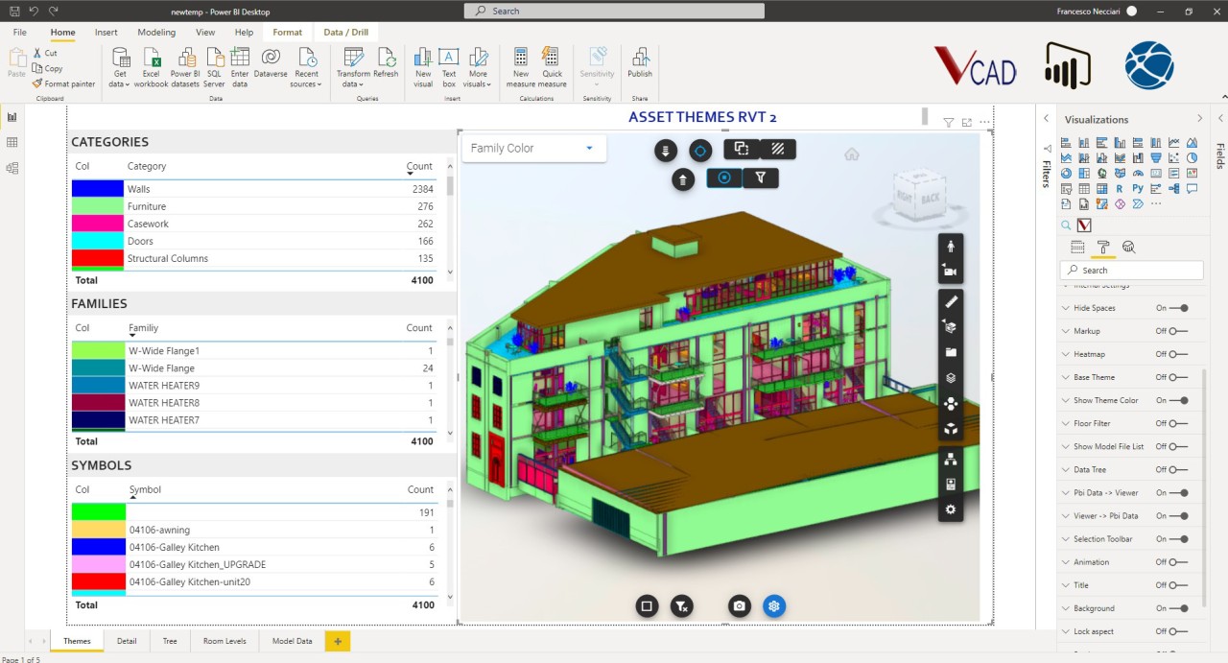Image resolution: width=1228 pixels, height=663 pixels.
Task: Click the pie chart visualization icon
Action: [x=1192, y=158]
